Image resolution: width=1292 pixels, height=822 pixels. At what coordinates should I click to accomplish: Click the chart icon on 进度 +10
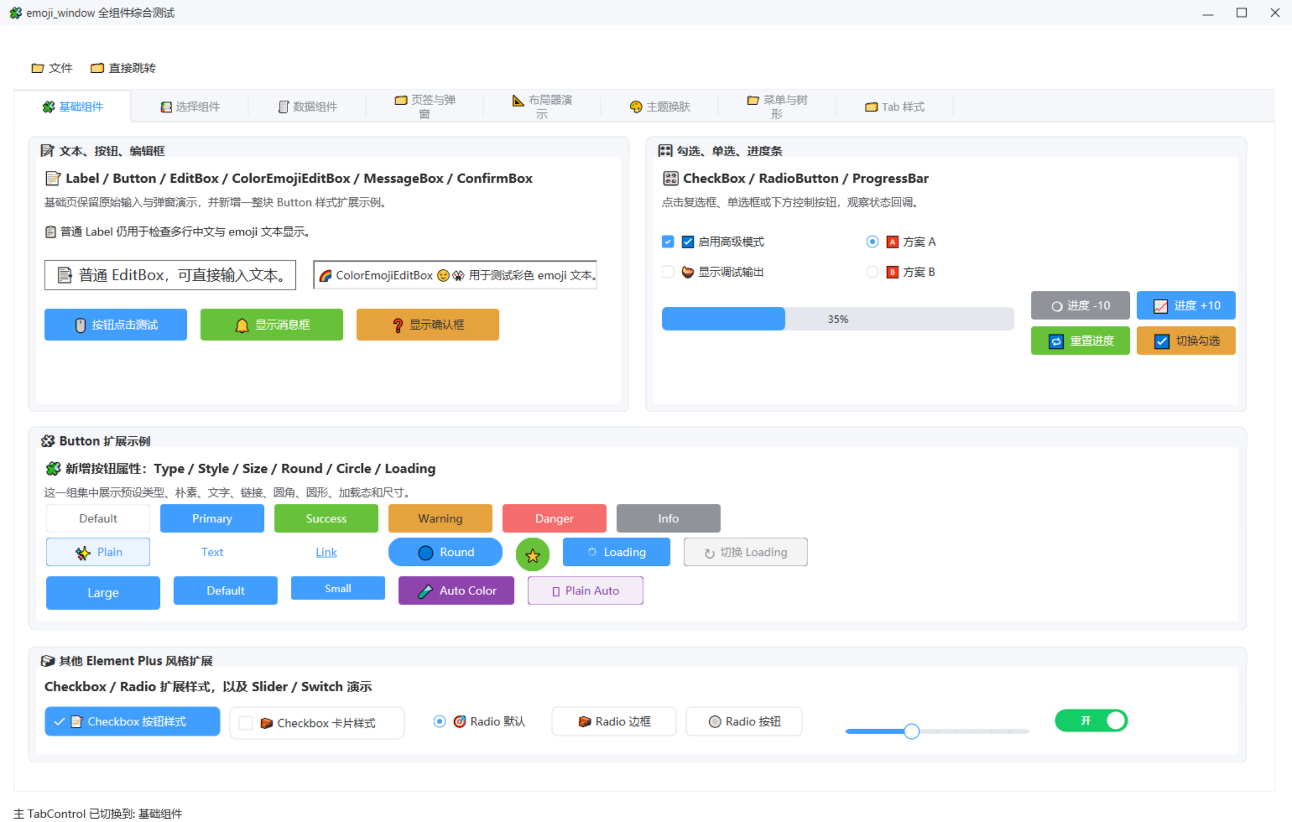(1160, 306)
